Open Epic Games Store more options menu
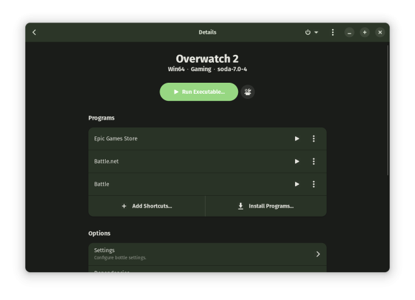 pos(314,138)
